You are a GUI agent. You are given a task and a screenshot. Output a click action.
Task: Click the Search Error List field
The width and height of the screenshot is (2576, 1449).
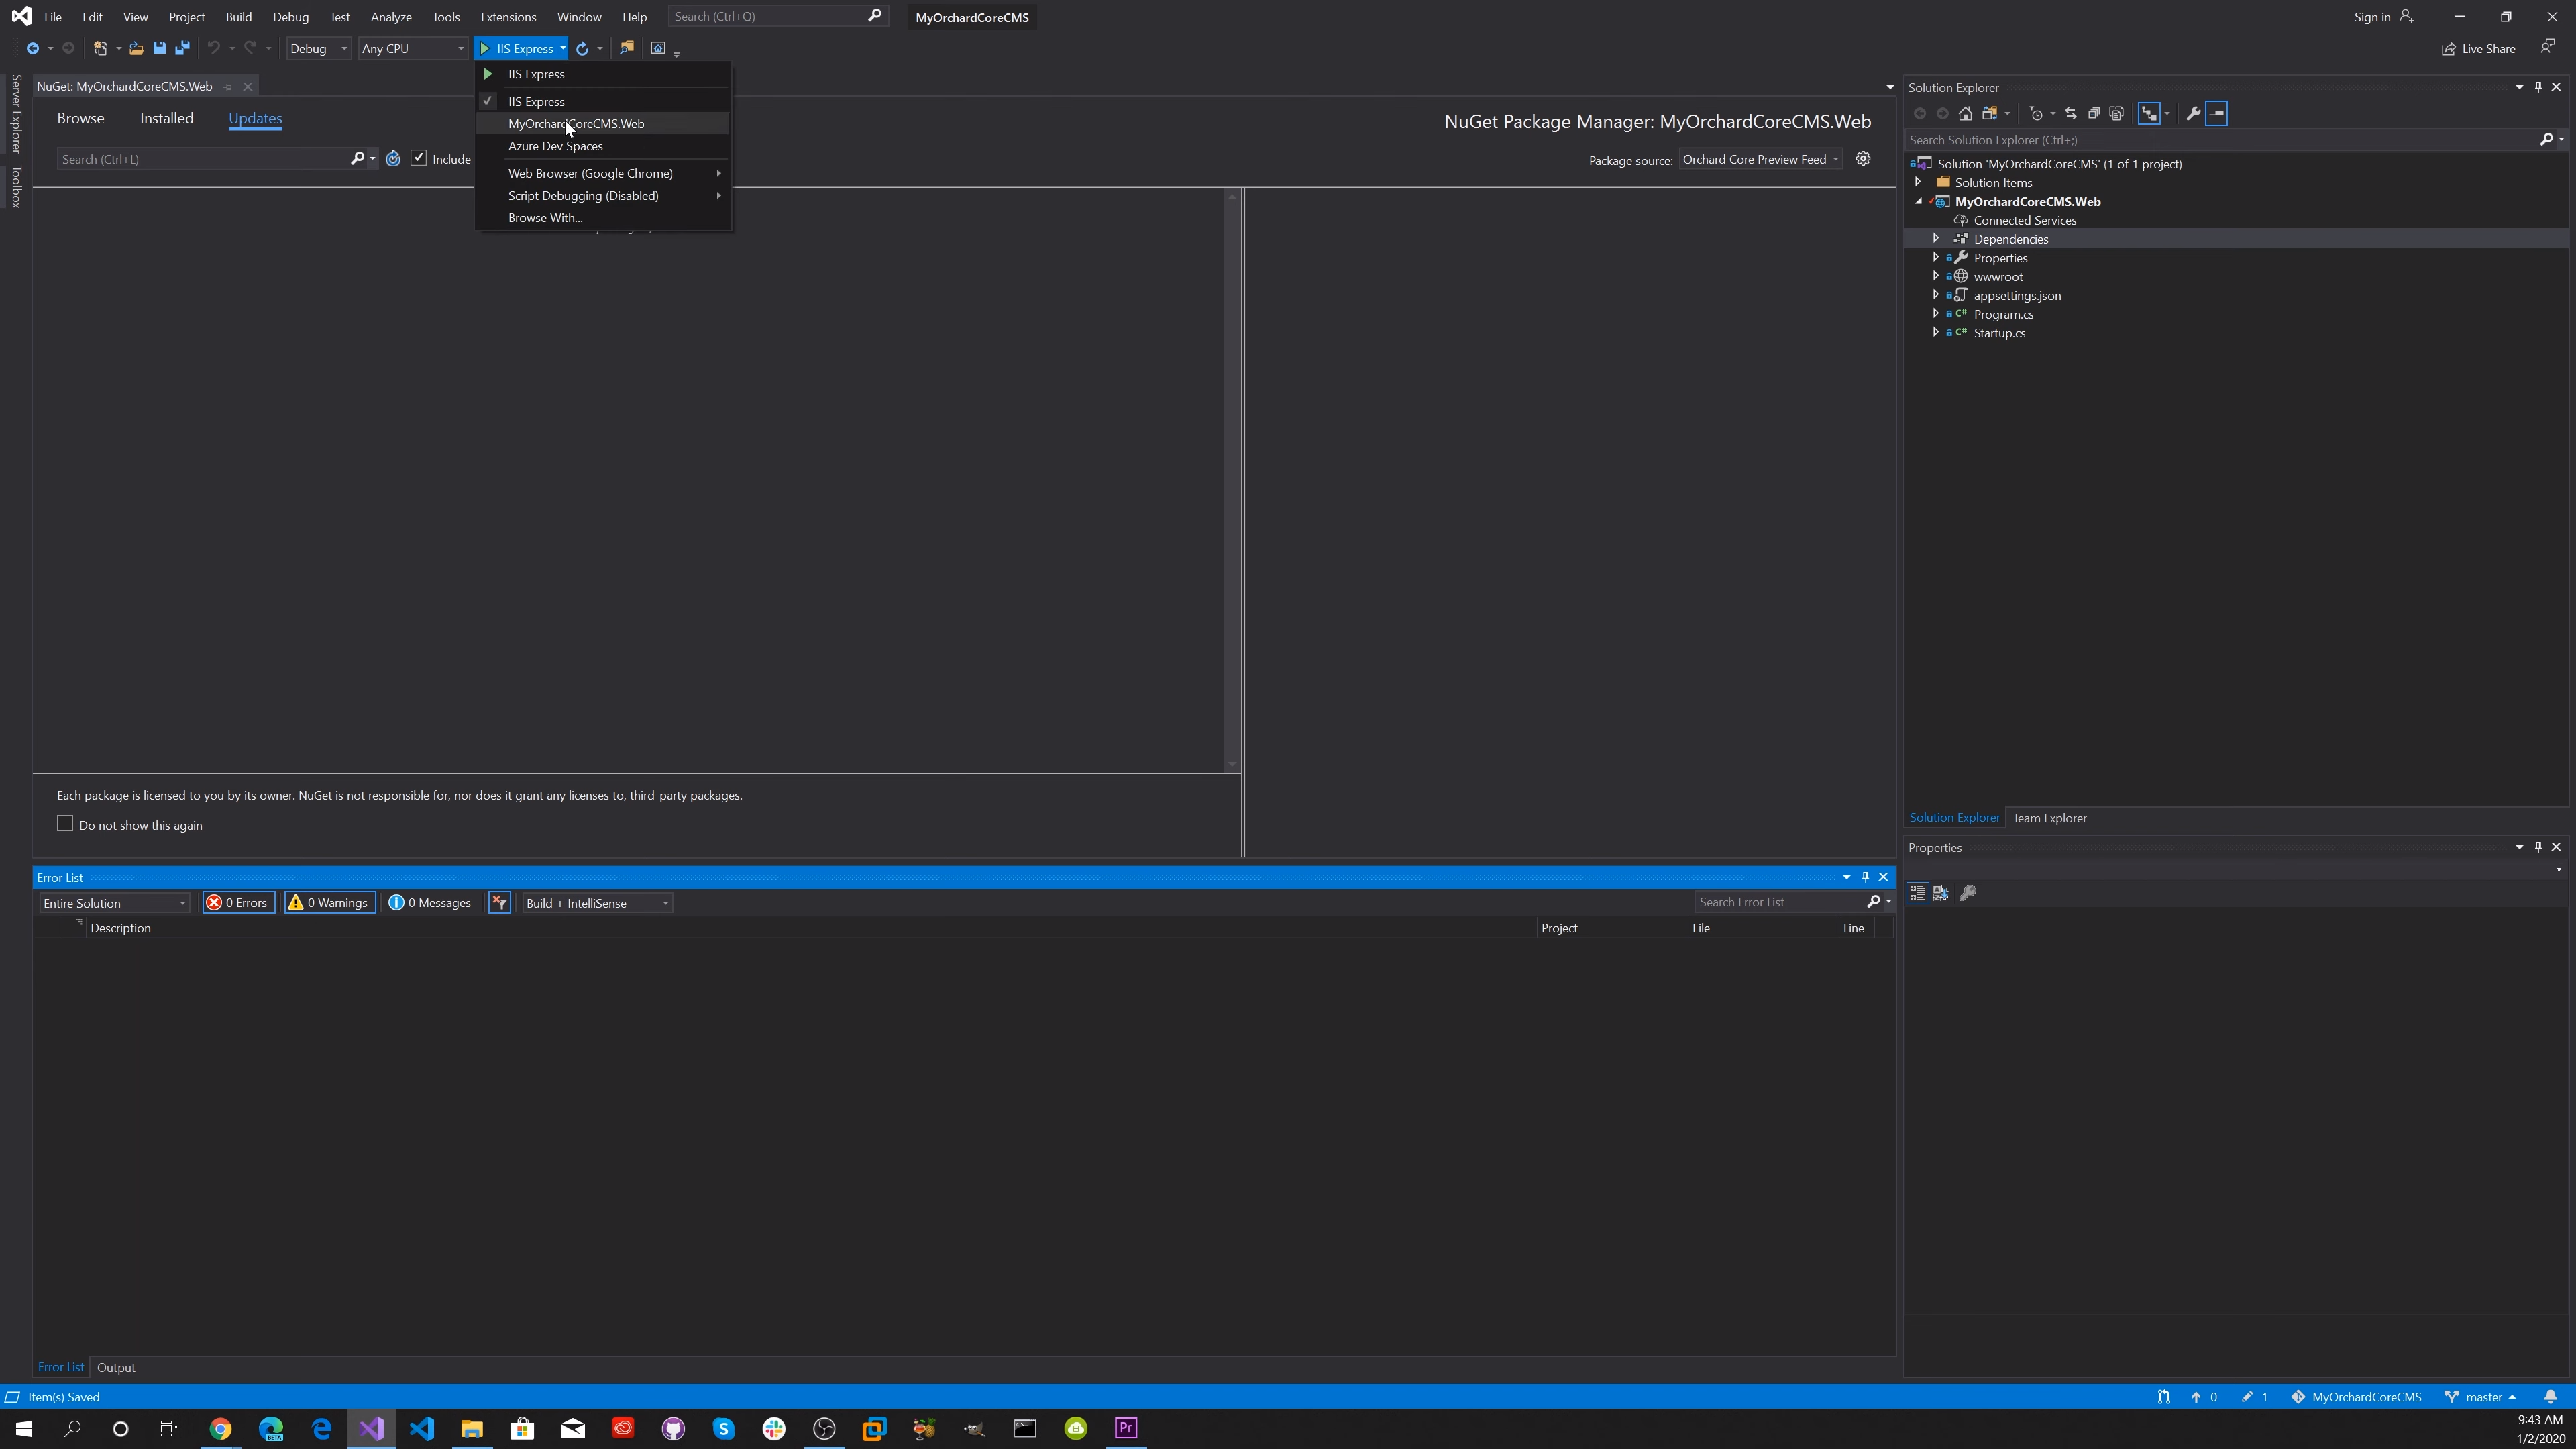tap(1780, 902)
